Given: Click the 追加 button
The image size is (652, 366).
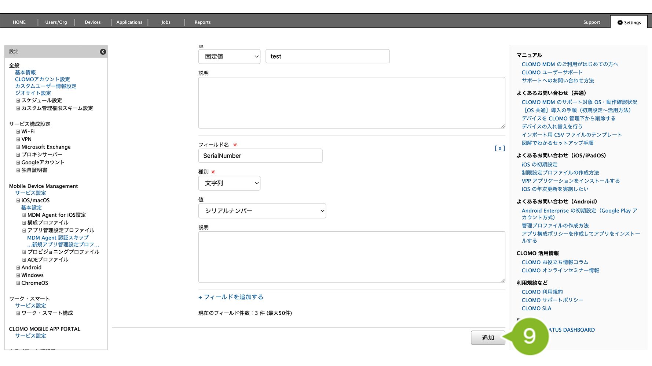Looking at the screenshot, I should tap(488, 338).
